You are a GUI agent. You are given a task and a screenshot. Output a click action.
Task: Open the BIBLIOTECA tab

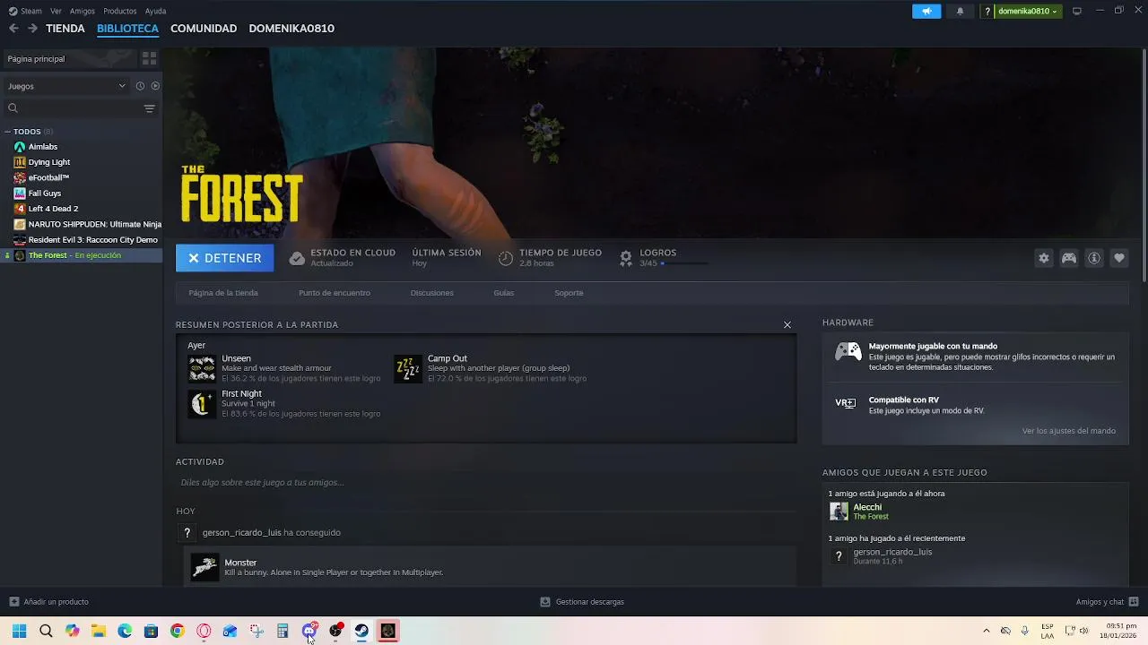coord(127,29)
